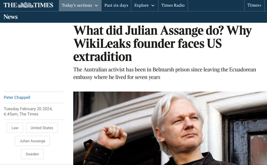
Task: Click THE TIMES masthead wordmark
Action: [28, 5]
